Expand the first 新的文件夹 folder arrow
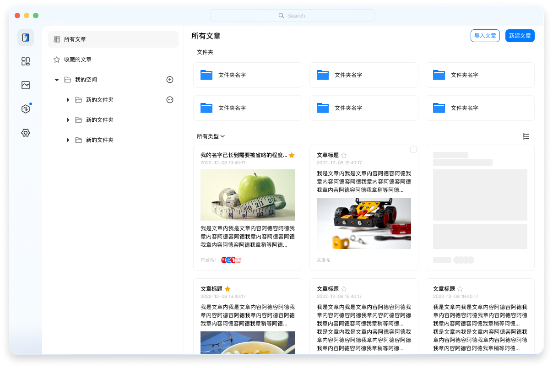Viewport: 553px width, 368px height. 68,100
